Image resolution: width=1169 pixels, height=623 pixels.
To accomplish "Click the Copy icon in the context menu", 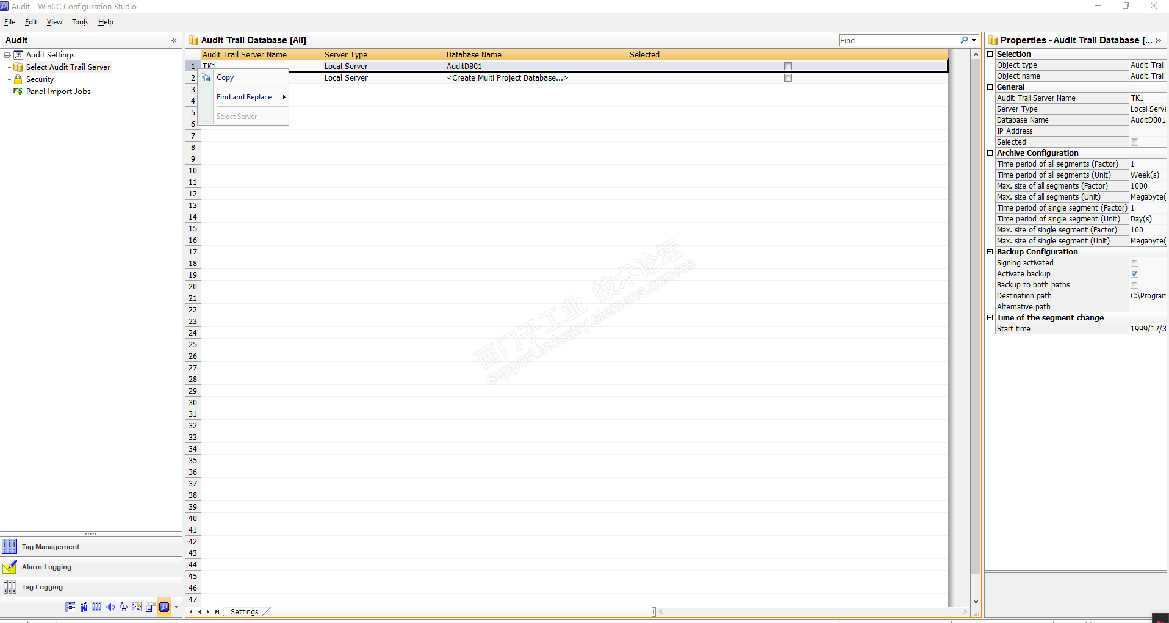I will pyautogui.click(x=206, y=77).
